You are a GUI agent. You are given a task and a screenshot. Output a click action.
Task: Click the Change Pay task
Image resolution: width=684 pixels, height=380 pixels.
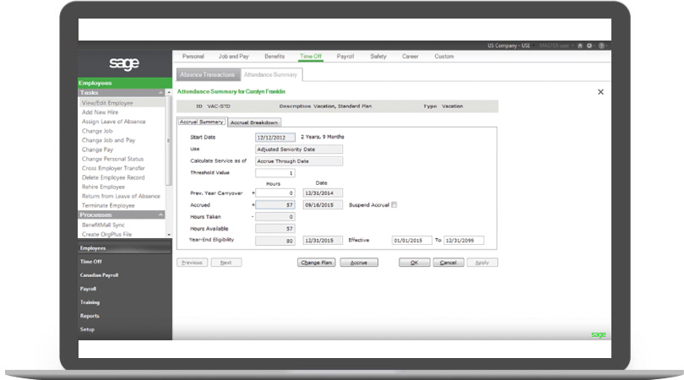click(97, 149)
